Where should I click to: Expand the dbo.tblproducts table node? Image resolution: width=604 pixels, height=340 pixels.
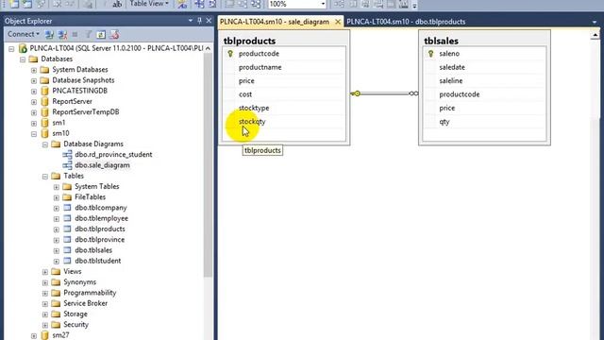(57, 229)
